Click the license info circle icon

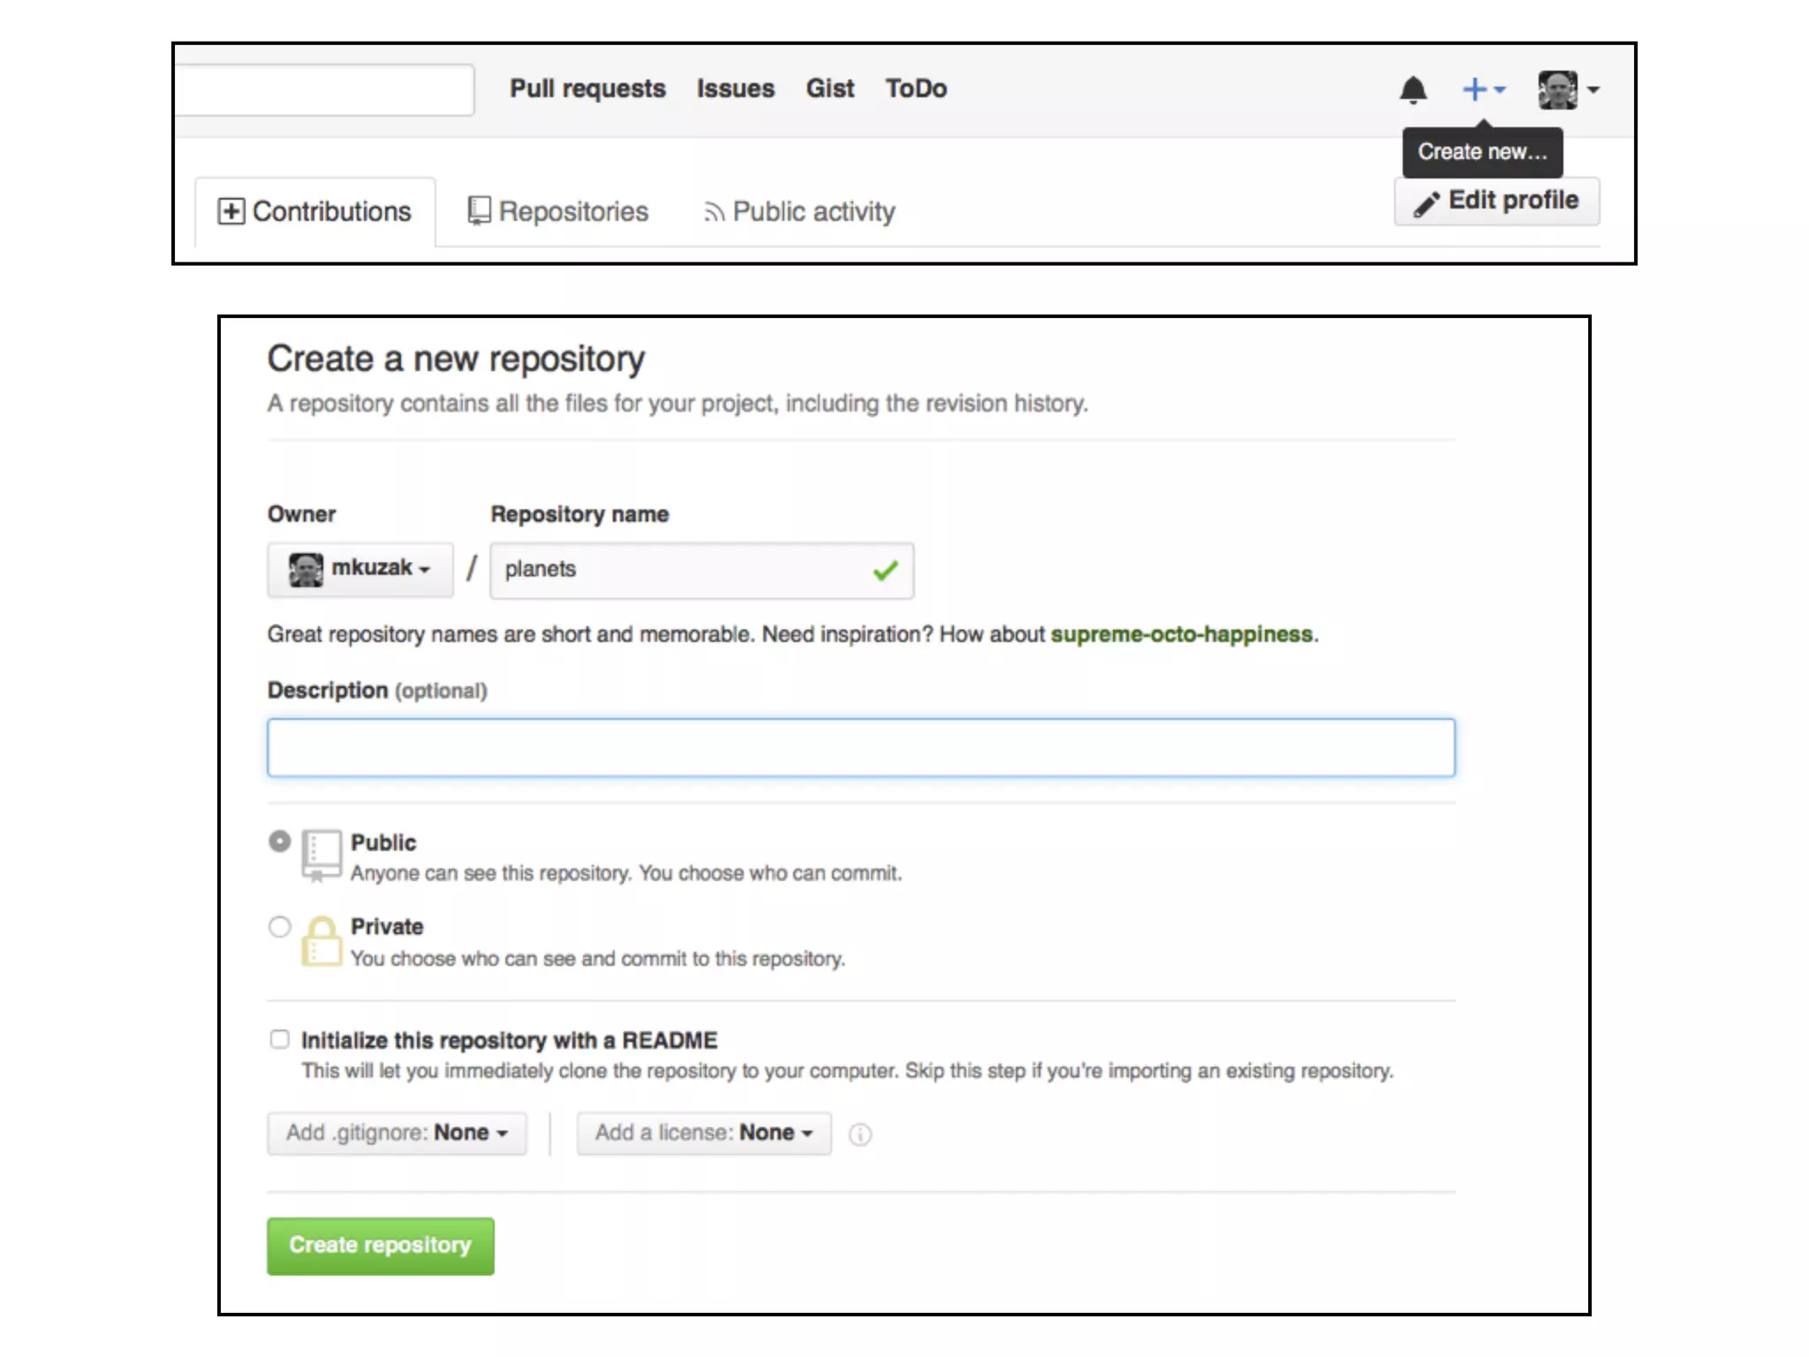tap(859, 1134)
